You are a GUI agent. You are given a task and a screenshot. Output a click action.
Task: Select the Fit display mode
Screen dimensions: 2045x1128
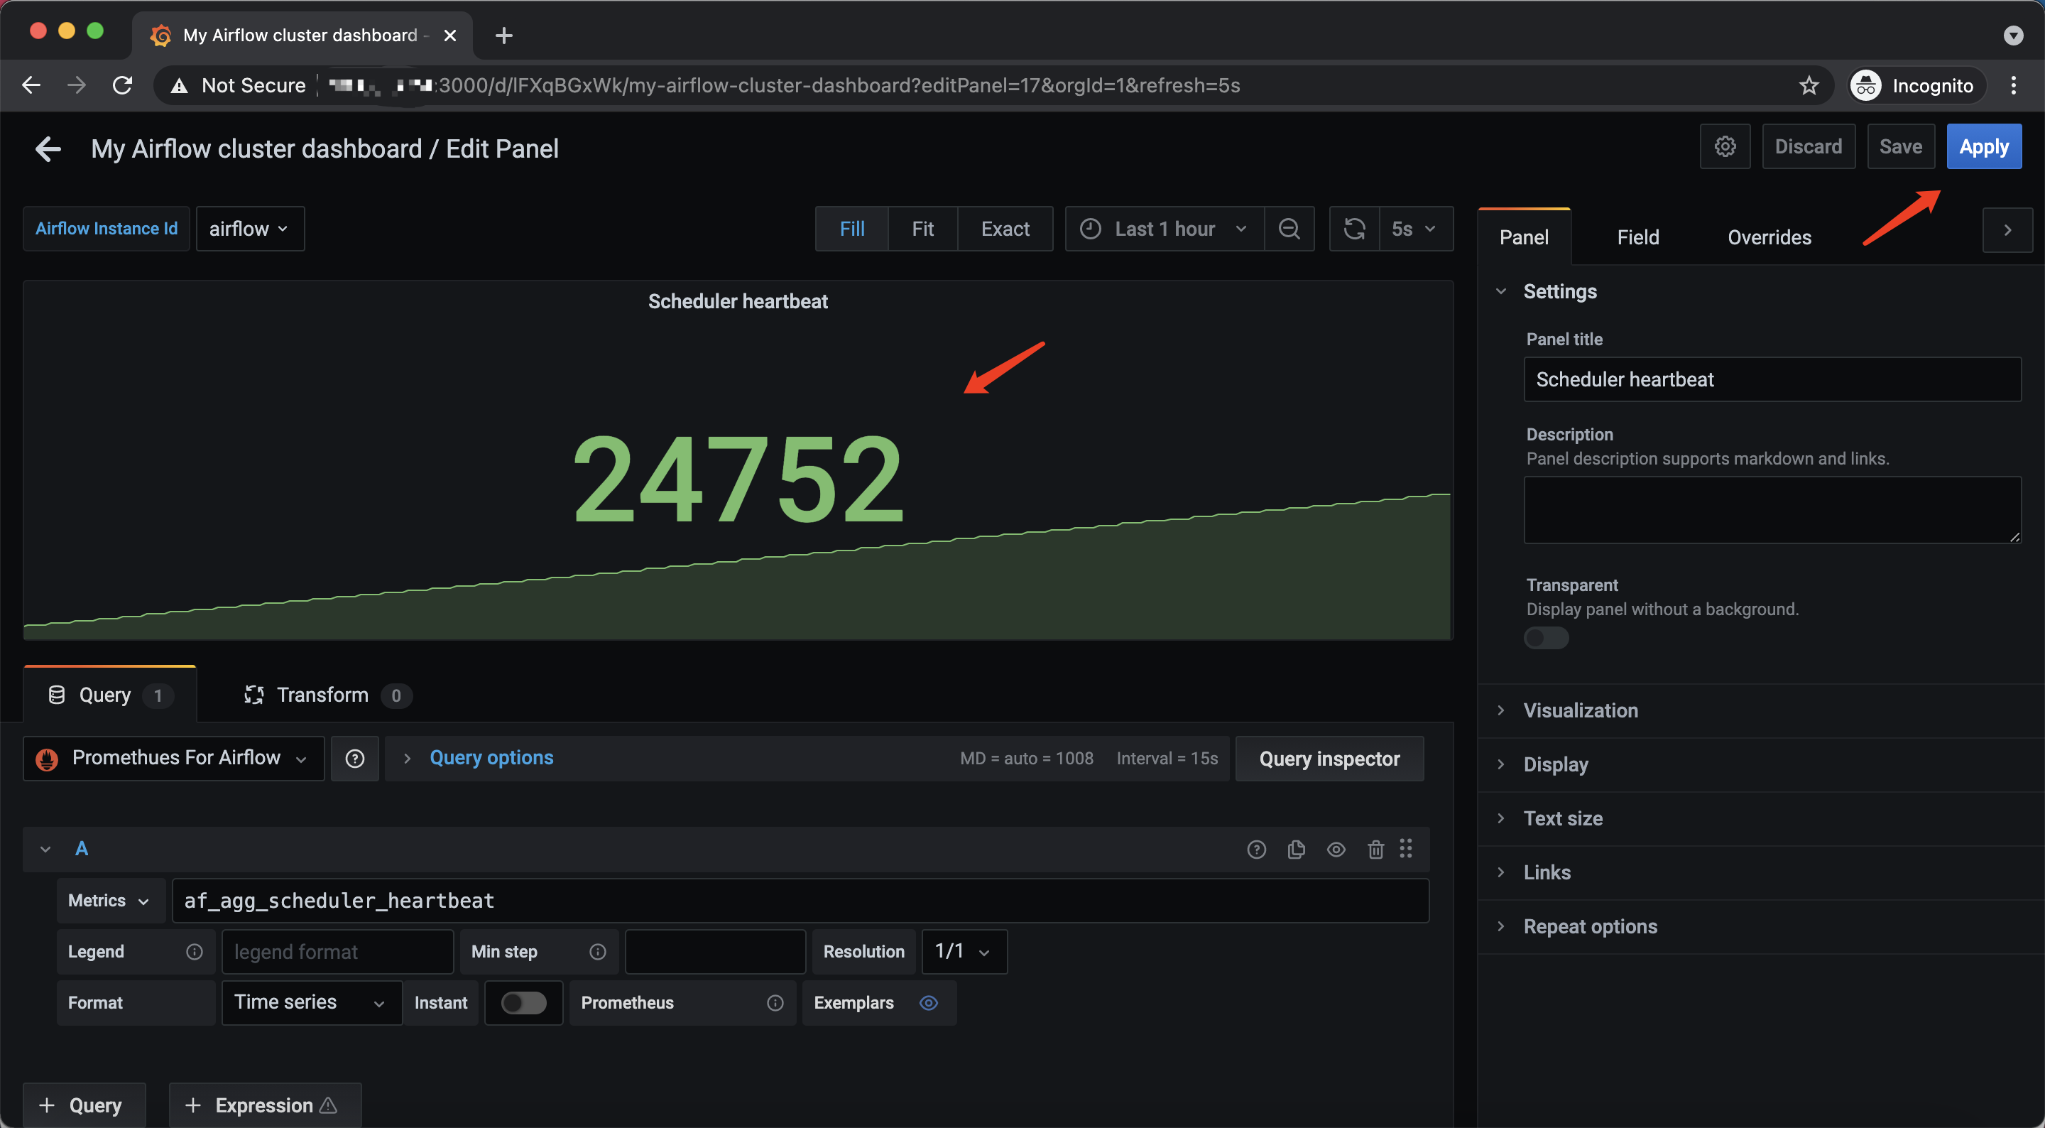(922, 229)
